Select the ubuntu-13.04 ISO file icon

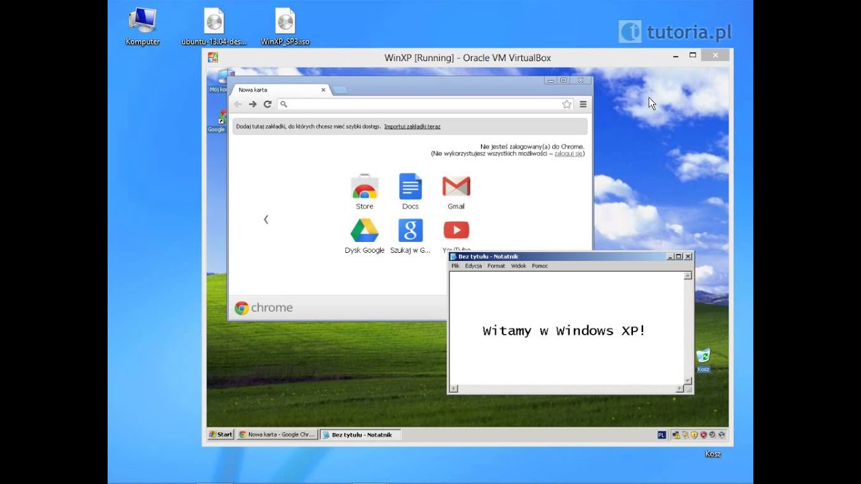[x=214, y=26]
